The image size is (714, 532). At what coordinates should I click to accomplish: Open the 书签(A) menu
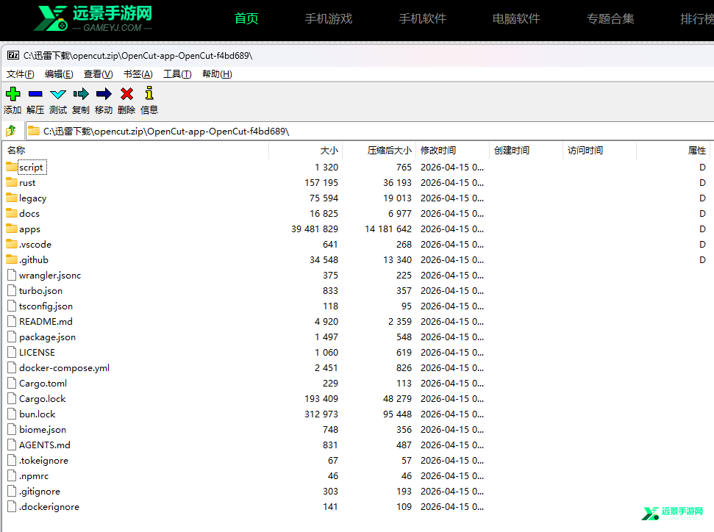pos(138,74)
